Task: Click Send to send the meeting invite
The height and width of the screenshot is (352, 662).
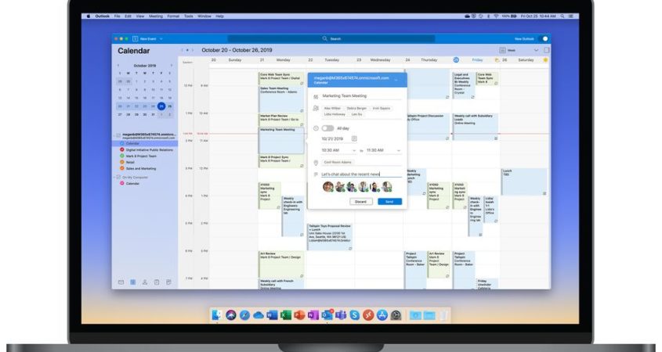Action: 389,202
